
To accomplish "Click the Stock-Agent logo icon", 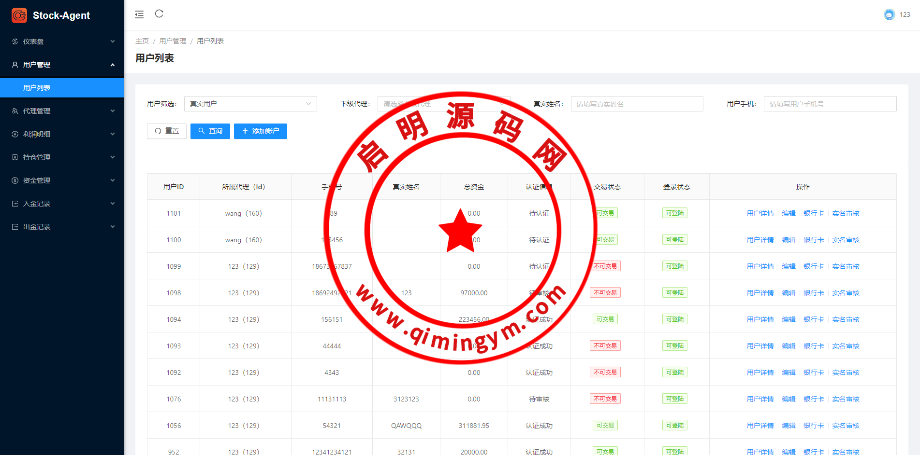I will point(19,15).
